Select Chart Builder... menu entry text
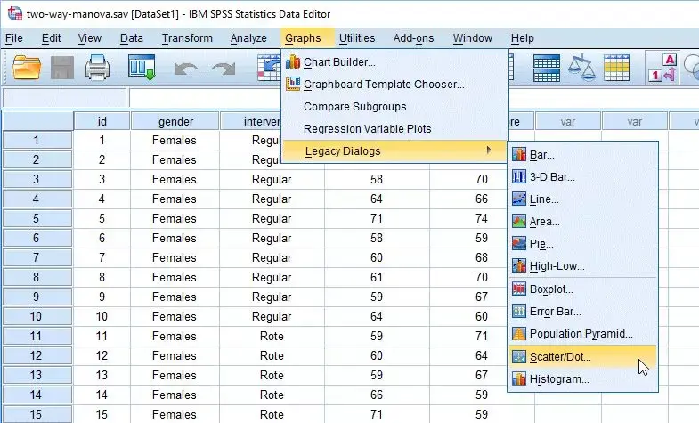699x423 pixels. click(339, 62)
